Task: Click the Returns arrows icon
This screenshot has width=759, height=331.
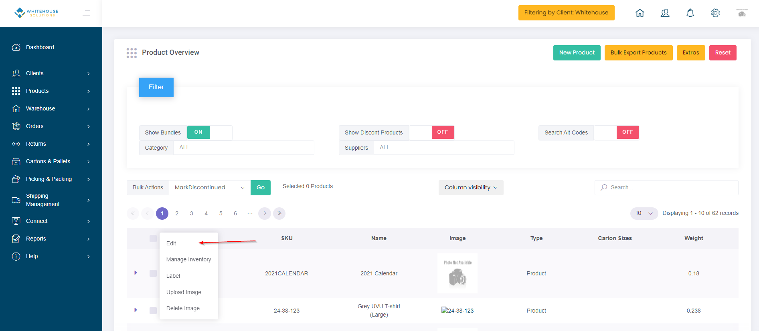Action: pyautogui.click(x=16, y=144)
